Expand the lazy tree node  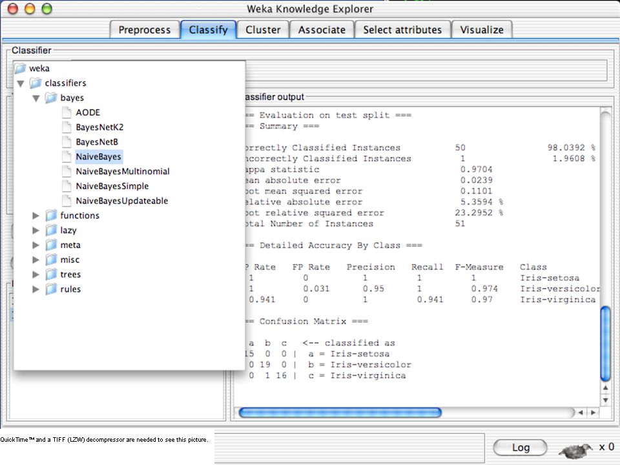(x=36, y=230)
